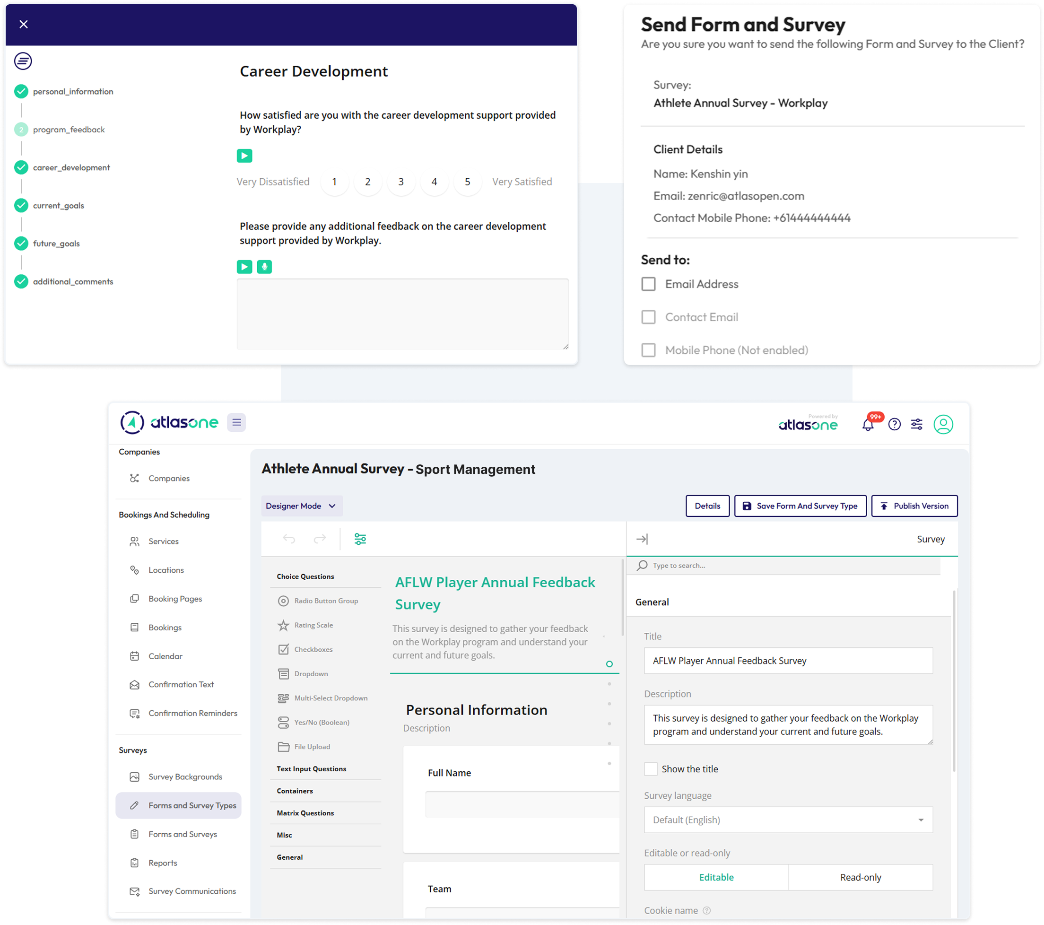The width and height of the screenshot is (1044, 925).
Task: Click the Publish Version button
Action: click(914, 506)
